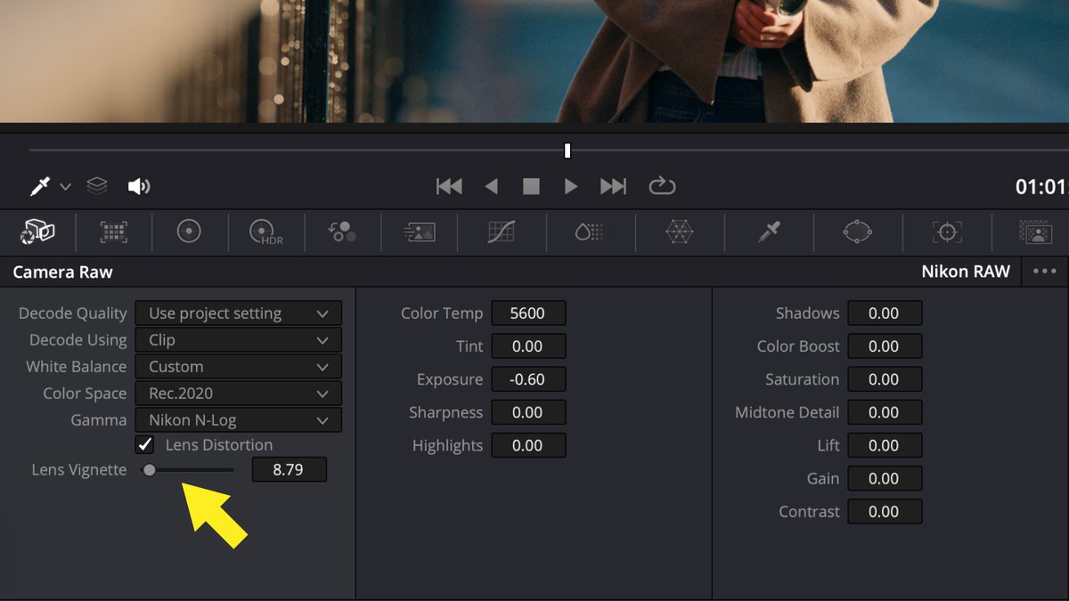Open the Tracker palette icon

click(947, 232)
